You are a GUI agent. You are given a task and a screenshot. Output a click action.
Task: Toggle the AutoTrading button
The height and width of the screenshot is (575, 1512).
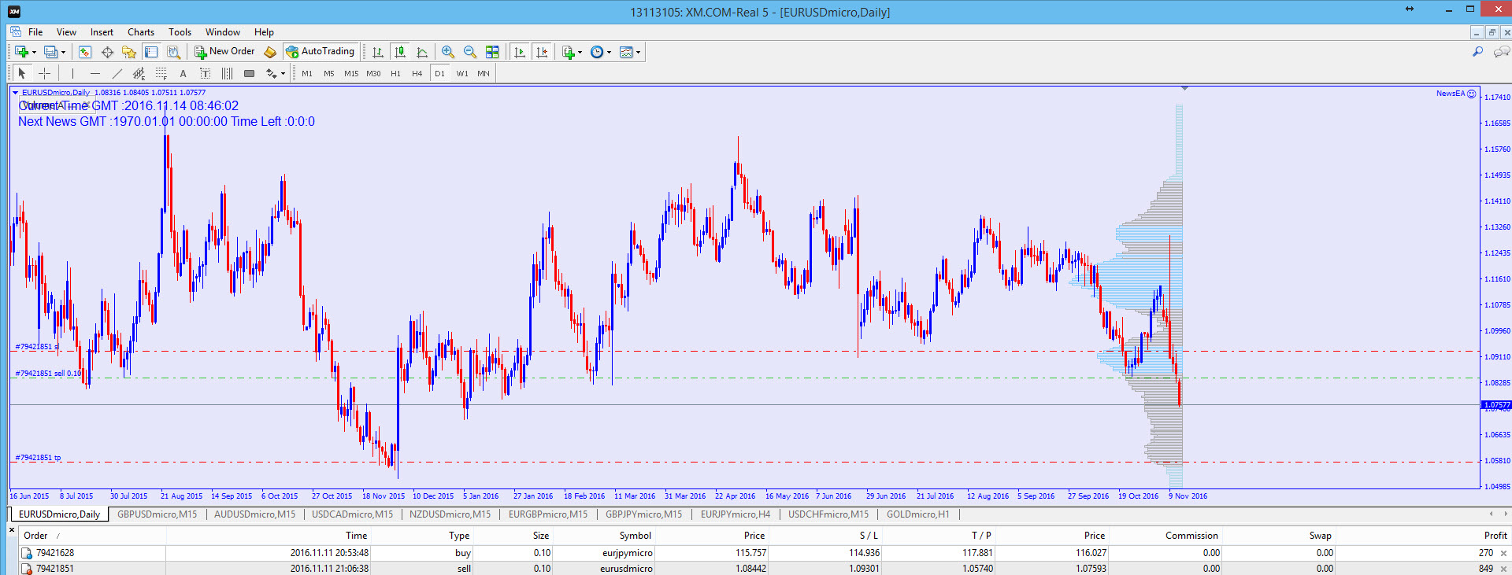[321, 52]
